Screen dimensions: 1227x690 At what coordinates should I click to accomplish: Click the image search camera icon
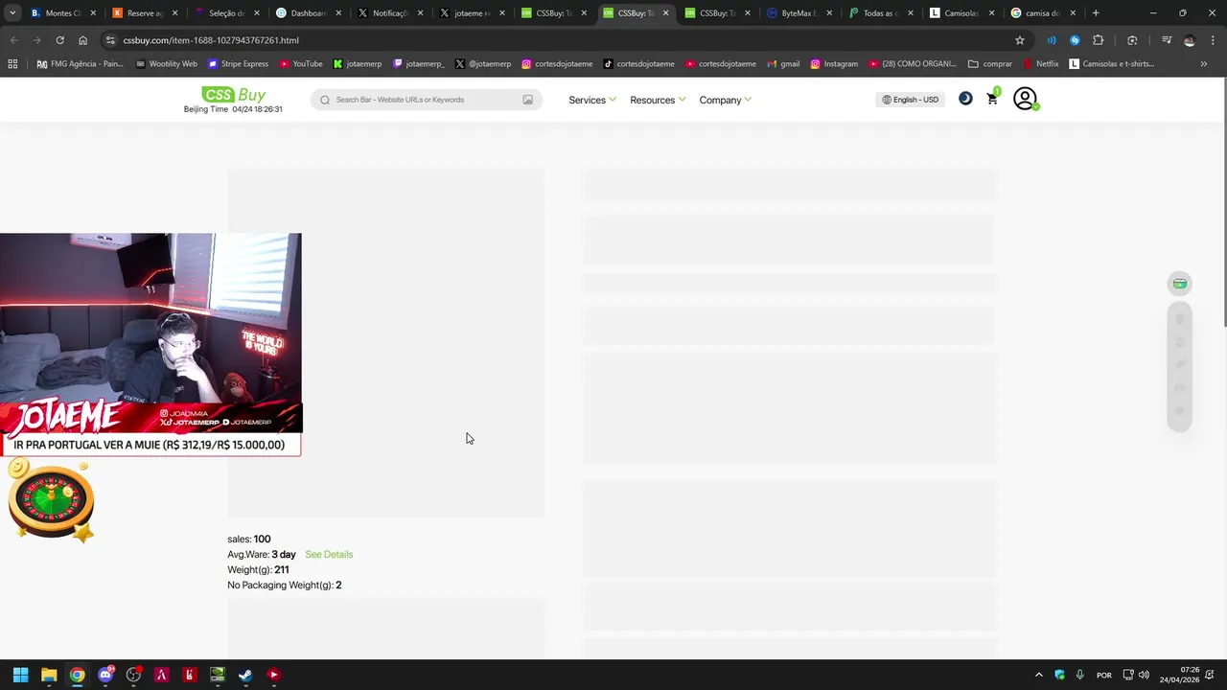click(x=527, y=100)
